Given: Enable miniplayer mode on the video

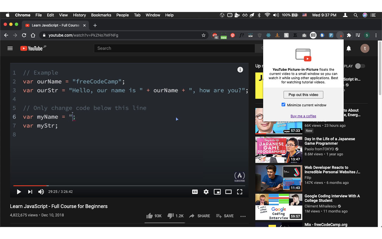Looking at the screenshot, I should click(x=217, y=191).
